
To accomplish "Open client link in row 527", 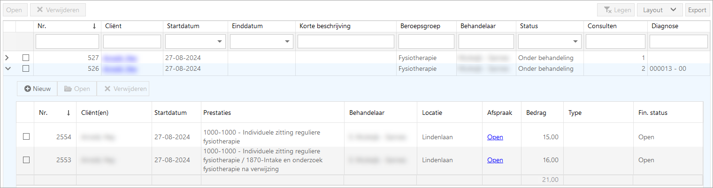I will click(x=121, y=58).
